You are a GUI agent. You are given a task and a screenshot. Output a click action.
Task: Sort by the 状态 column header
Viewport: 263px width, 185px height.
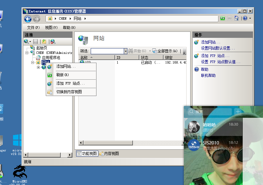tap(151, 58)
